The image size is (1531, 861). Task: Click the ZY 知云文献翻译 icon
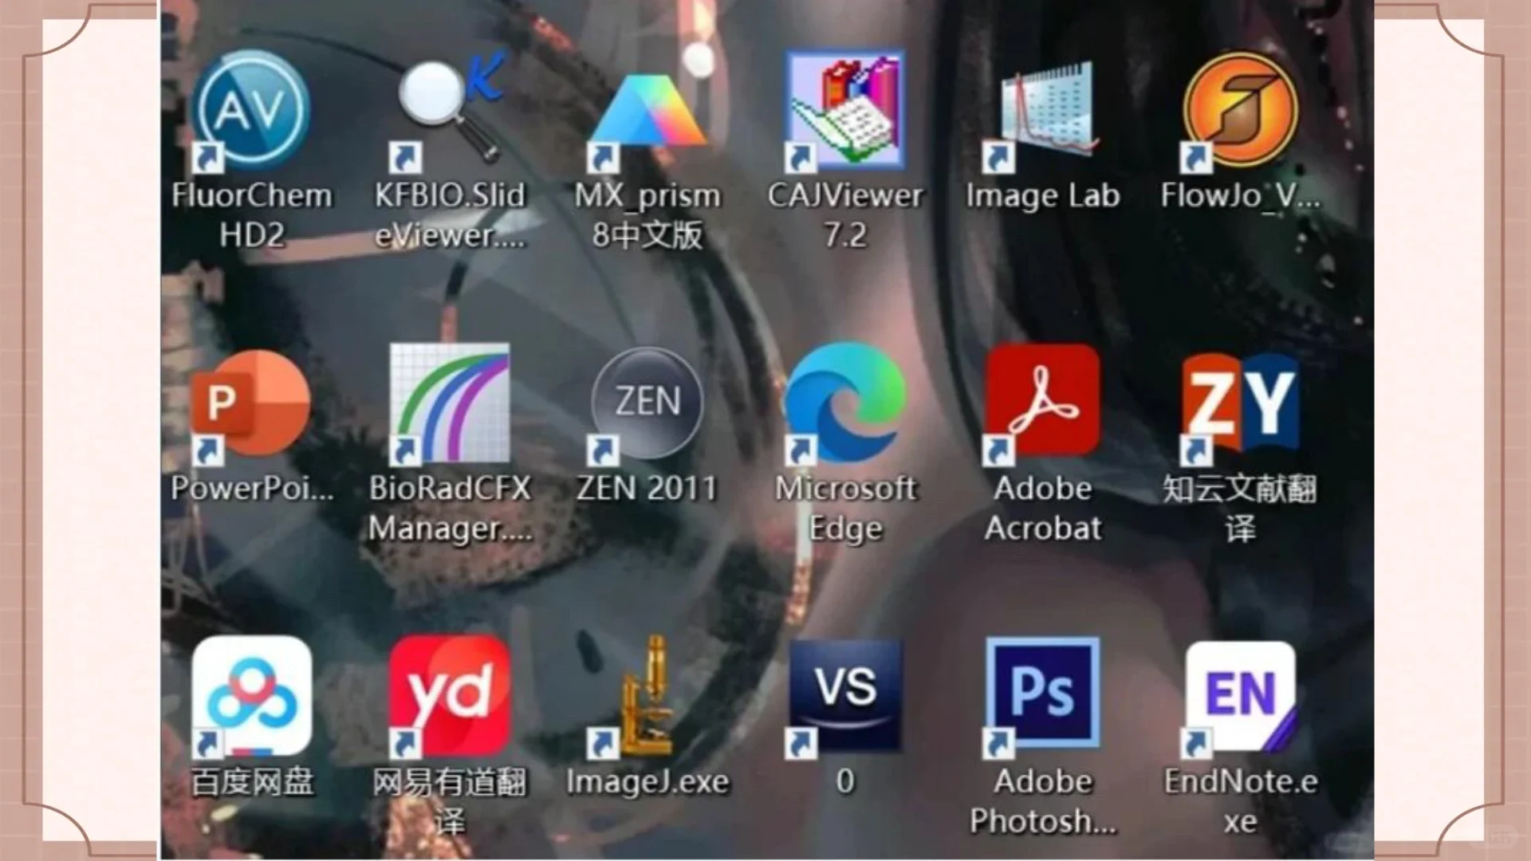1241,403
